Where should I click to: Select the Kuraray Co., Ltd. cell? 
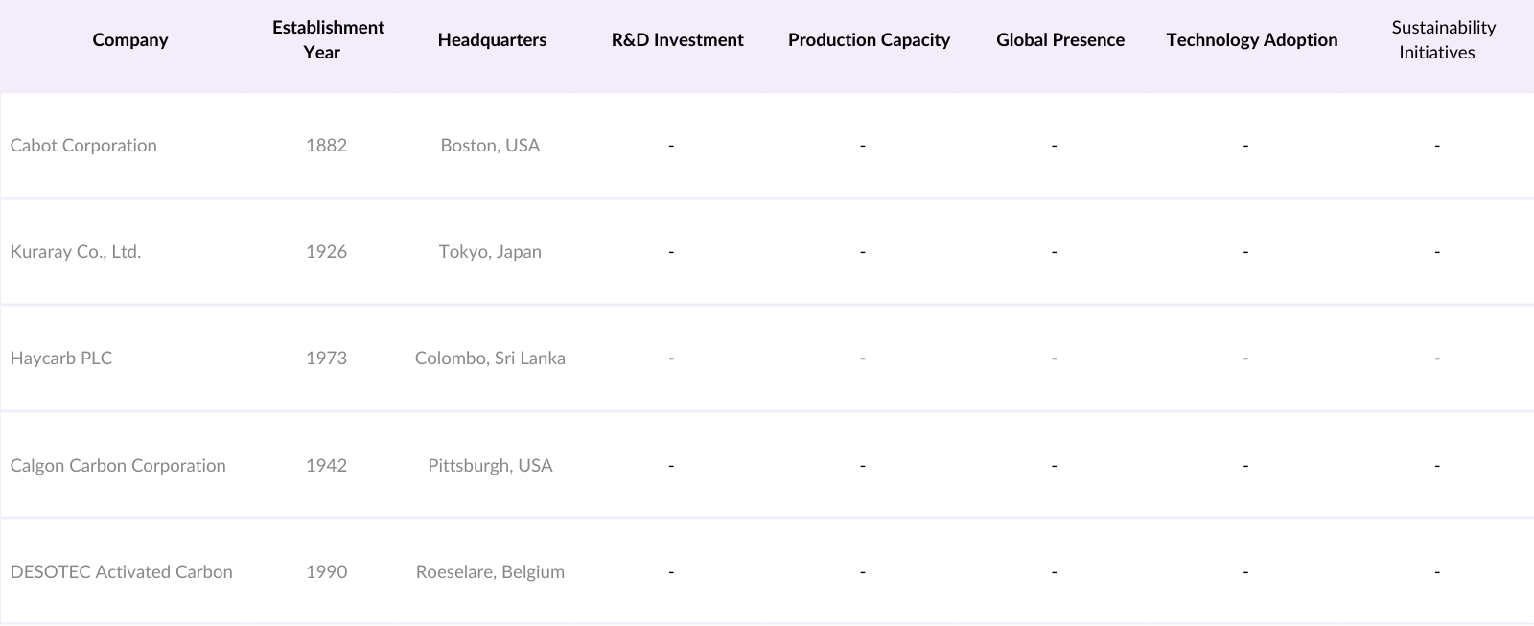click(x=76, y=251)
